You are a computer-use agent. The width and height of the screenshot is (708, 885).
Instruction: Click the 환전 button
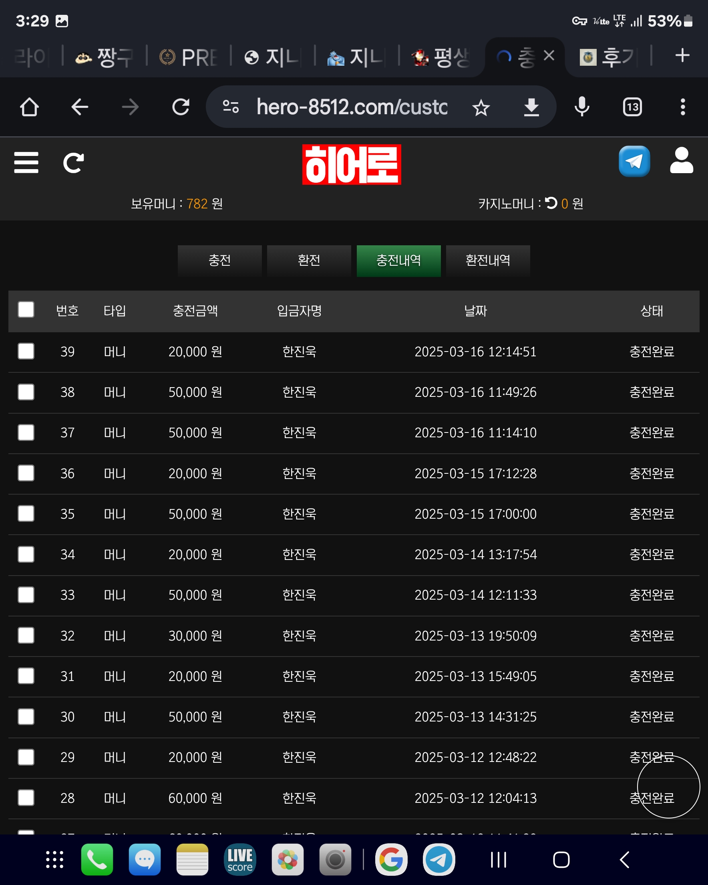[x=309, y=261]
